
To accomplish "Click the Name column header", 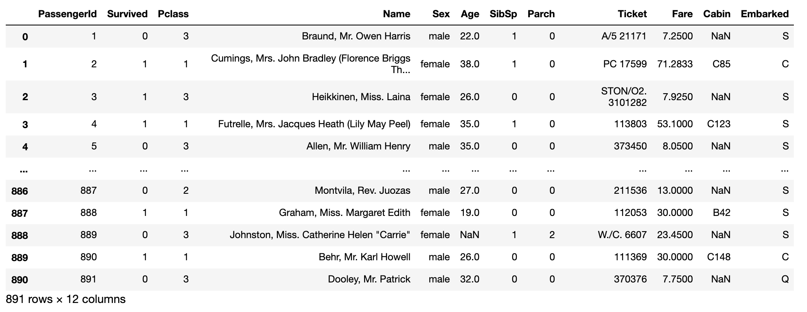I will pyautogui.click(x=397, y=14).
